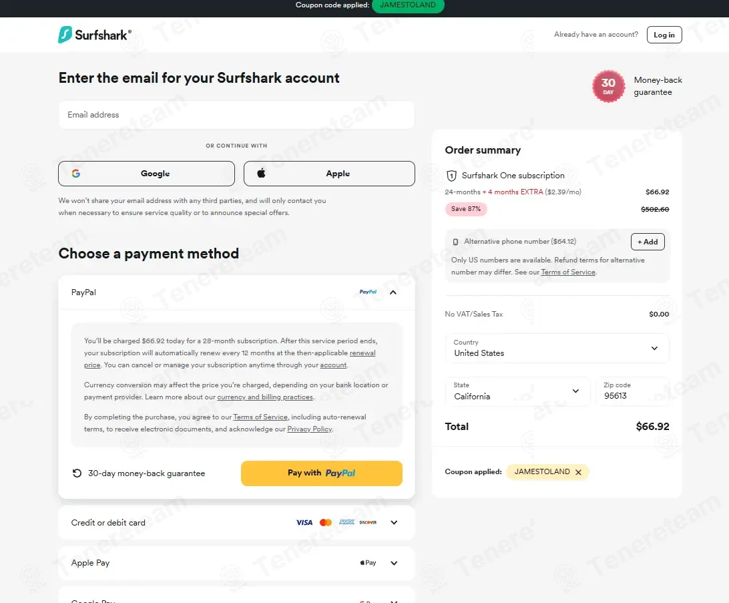Click the 30-day money-back badge
Image resolution: width=729 pixels, height=603 pixels.
click(608, 86)
